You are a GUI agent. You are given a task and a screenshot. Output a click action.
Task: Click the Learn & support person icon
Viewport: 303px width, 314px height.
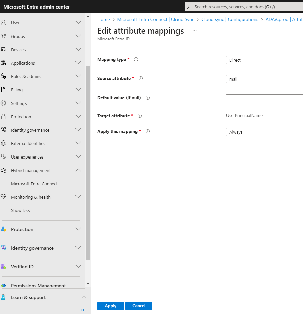(3, 297)
